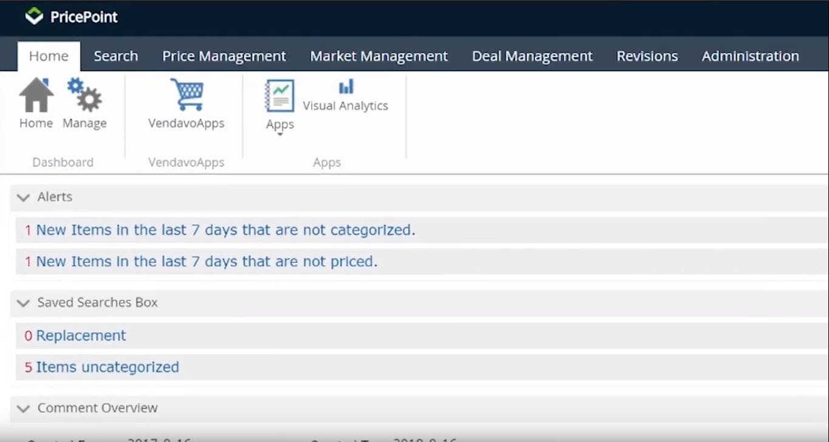Collapse the Alerts section
Image resolution: width=829 pixels, height=442 pixels.
tap(22, 197)
